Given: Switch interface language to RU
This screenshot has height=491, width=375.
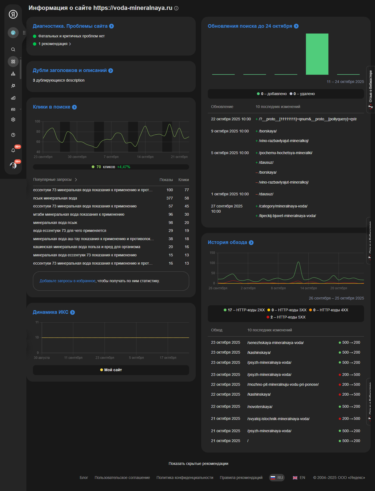Looking at the screenshot, I should tap(277, 478).
